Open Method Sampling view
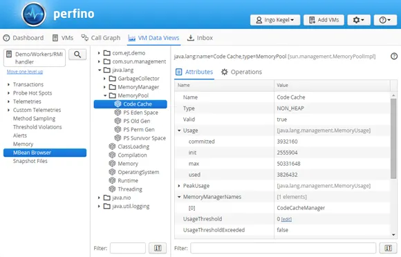The width and height of the screenshot is (401, 257). tap(35, 119)
